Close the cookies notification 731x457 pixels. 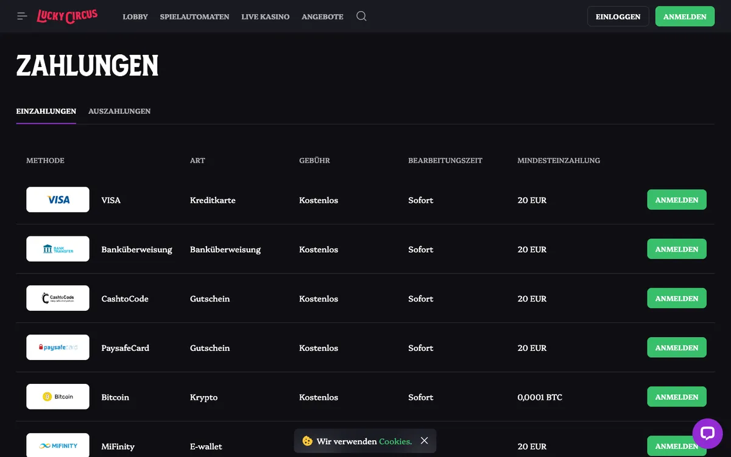click(x=425, y=441)
